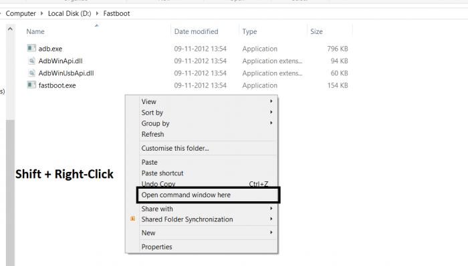
Task: Click Local Disk (D:) breadcrumb
Action: (70, 13)
